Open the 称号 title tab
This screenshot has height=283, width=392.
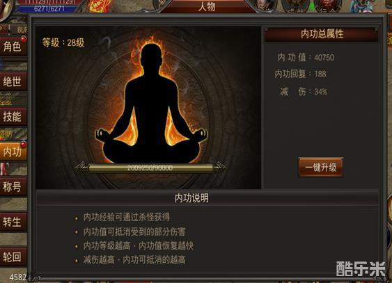click(x=13, y=186)
